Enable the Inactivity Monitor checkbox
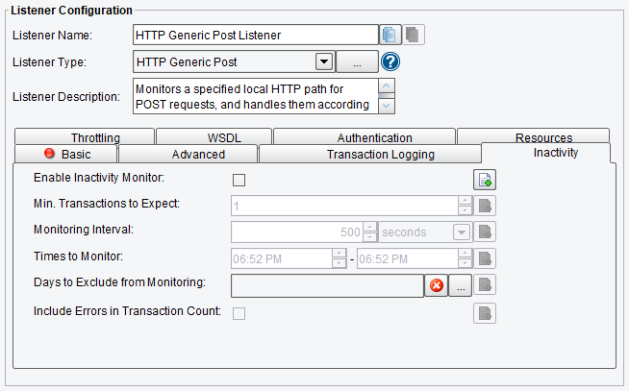 coord(239,180)
